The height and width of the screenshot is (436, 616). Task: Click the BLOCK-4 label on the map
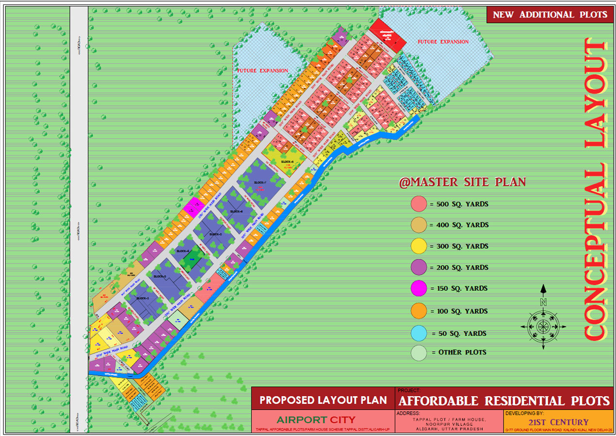coord(183,251)
